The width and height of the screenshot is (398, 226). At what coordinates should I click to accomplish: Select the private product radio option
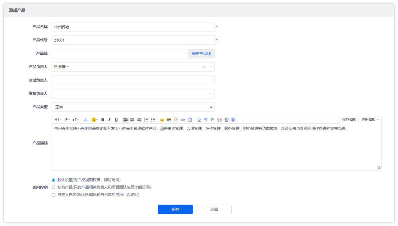coord(53,187)
